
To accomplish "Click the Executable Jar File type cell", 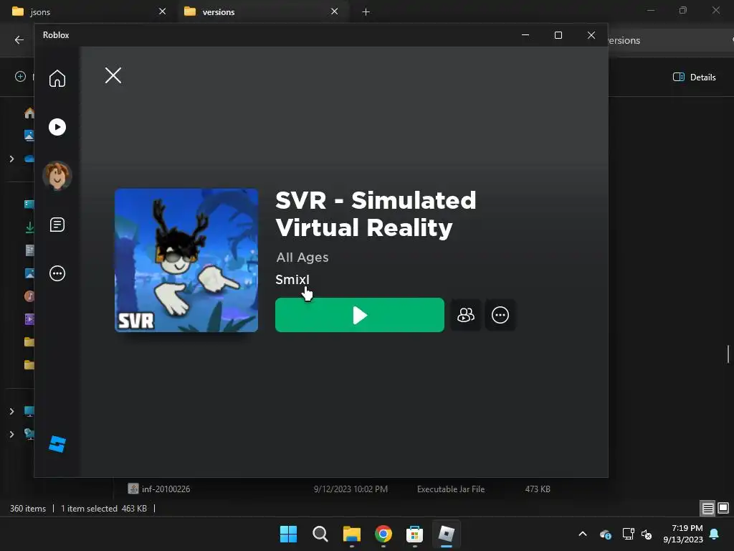I will tap(451, 489).
